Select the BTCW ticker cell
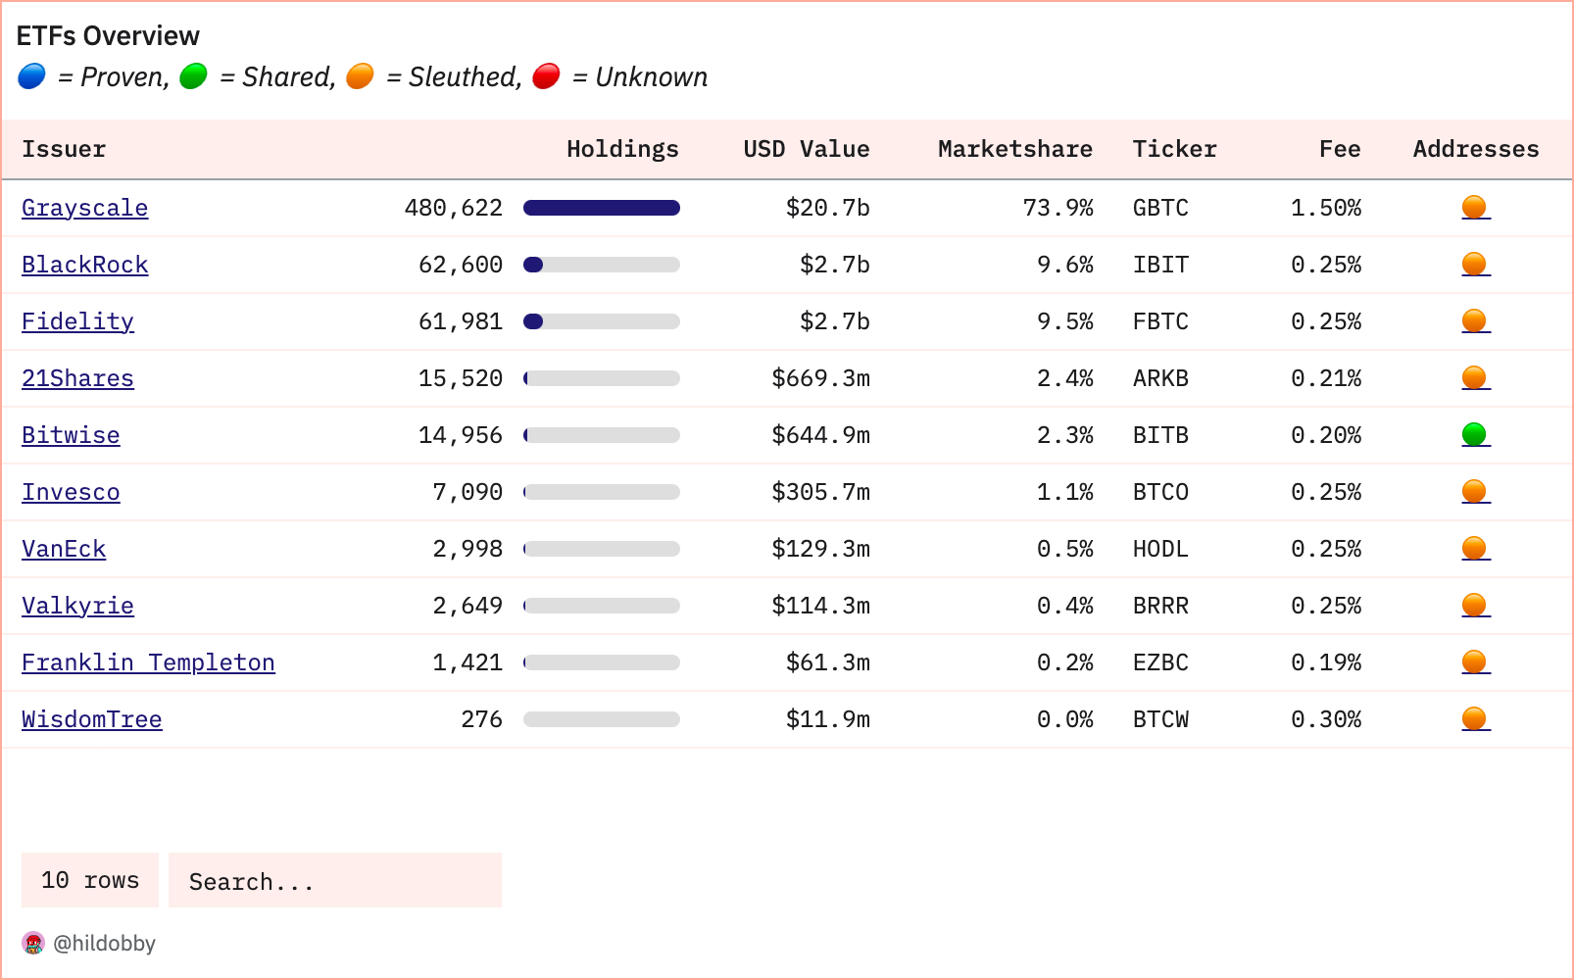The width and height of the screenshot is (1574, 980). (x=1161, y=719)
